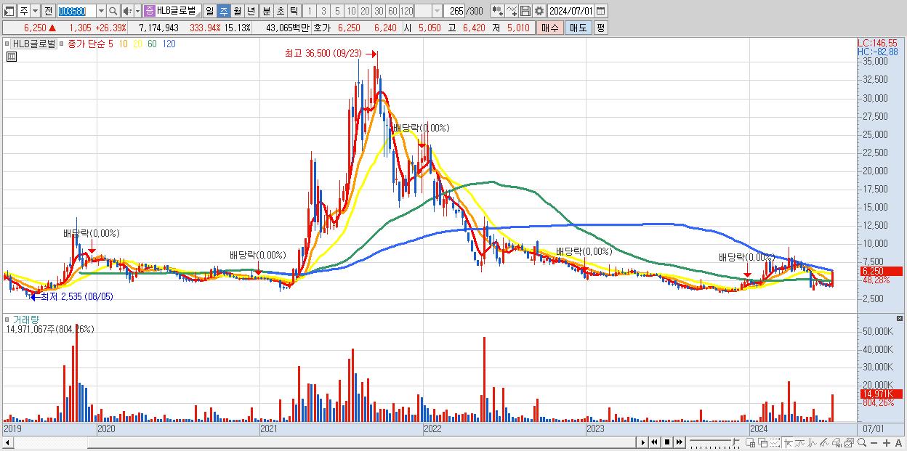907x451 pixels.
Task: Select the 월 monthly period
Action: 237,11
